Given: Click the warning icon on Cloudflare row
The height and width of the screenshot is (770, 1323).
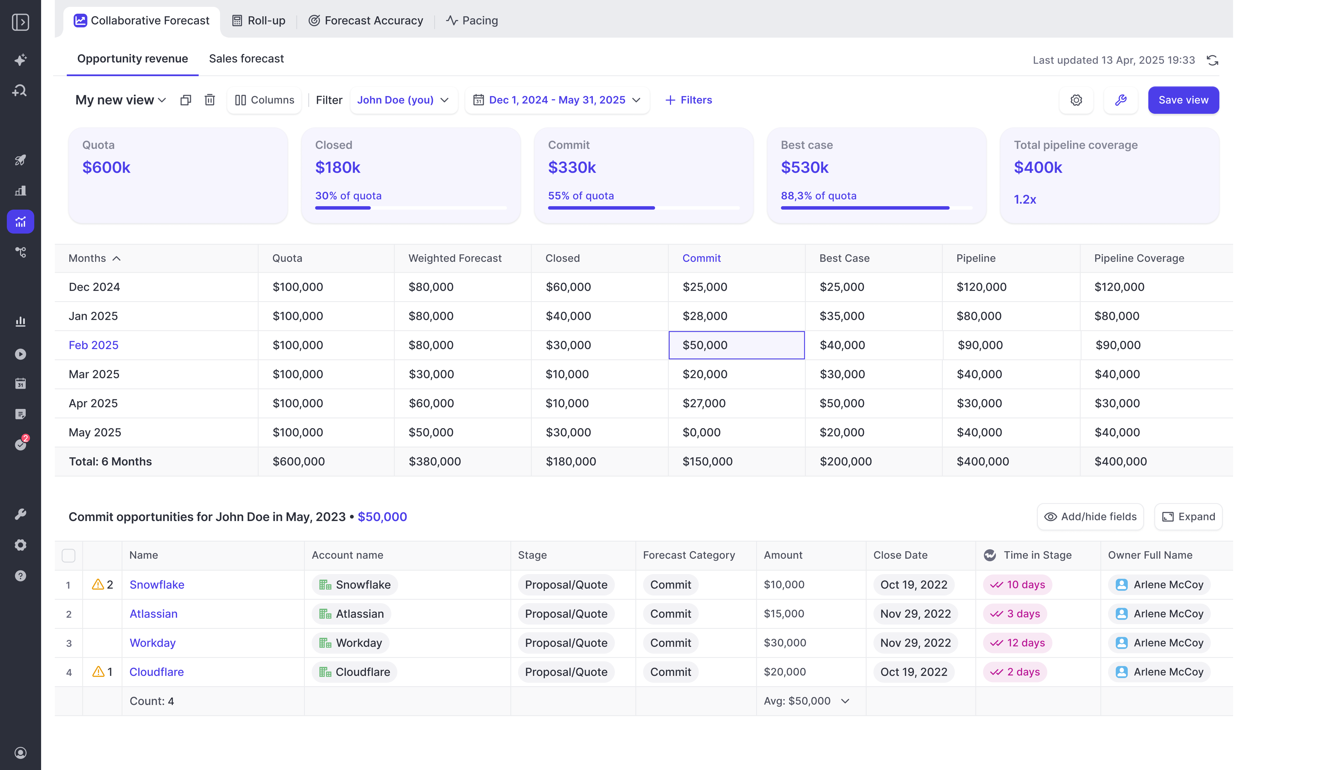Looking at the screenshot, I should (98, 672).
